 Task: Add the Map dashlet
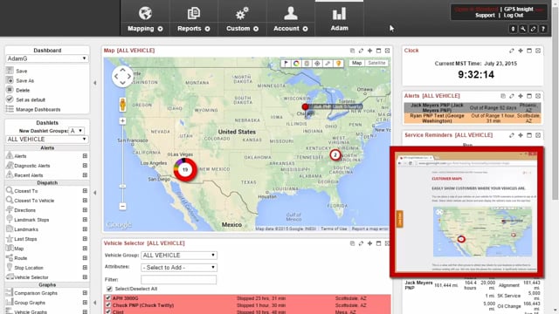click(85, 249)
